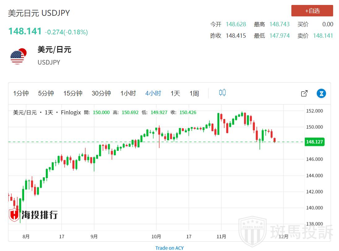This screenshot has width=339, height=251.
Task: Click the 10月 marker on time axis
Action: pos(156,237)
